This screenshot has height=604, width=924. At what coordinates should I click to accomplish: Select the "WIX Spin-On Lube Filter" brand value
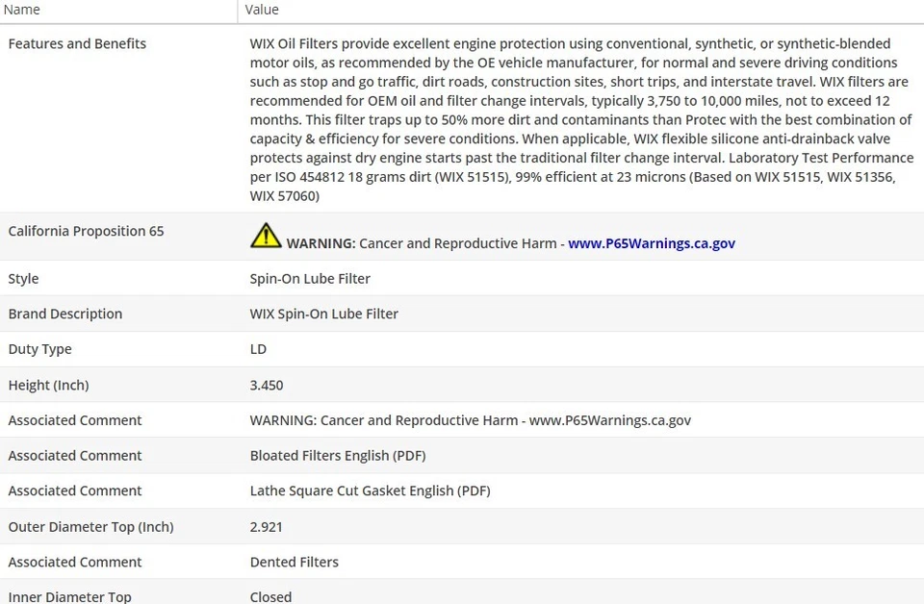pyautogui.click(x=323, y=314)
